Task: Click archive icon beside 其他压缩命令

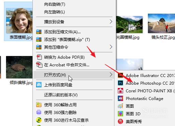Action: coord(39,47)
